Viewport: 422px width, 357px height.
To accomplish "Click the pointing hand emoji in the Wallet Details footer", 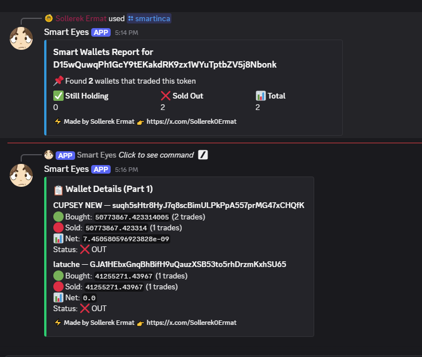I will 140,323.
